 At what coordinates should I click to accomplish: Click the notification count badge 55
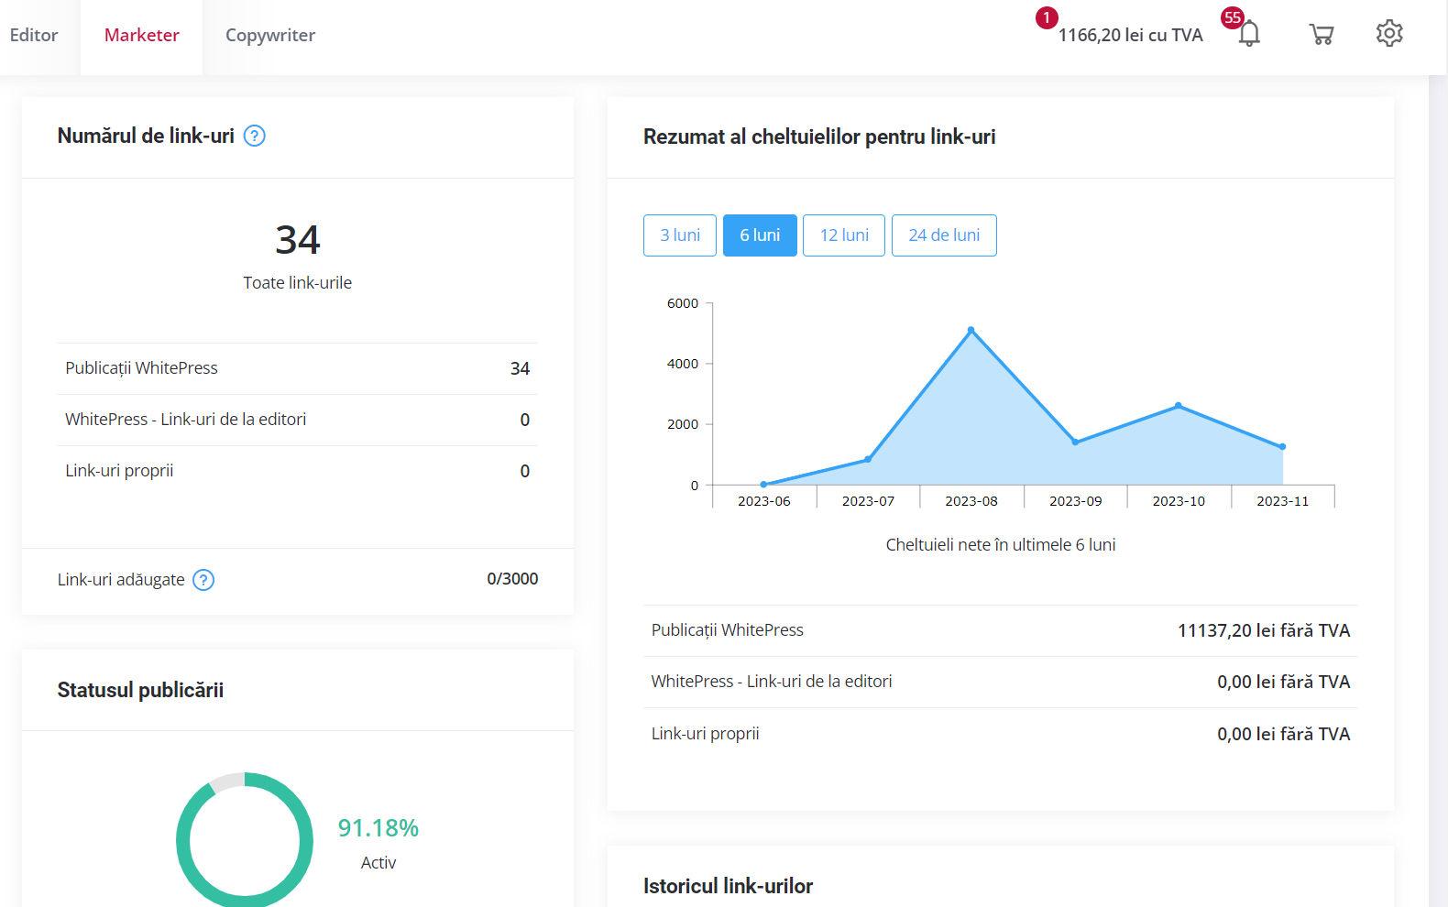1233,17
